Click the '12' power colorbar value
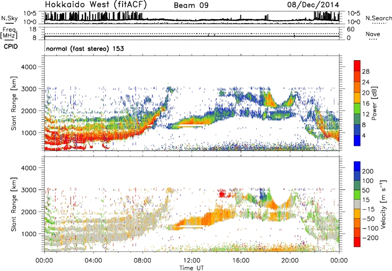The image size is (392, 271). point(366,114)
